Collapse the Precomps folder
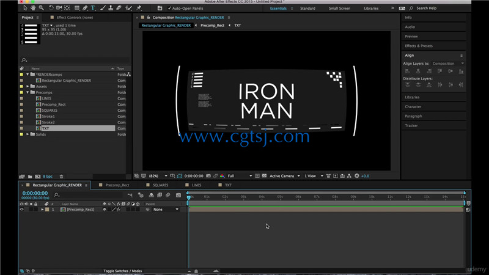 [x=28, y=93]
